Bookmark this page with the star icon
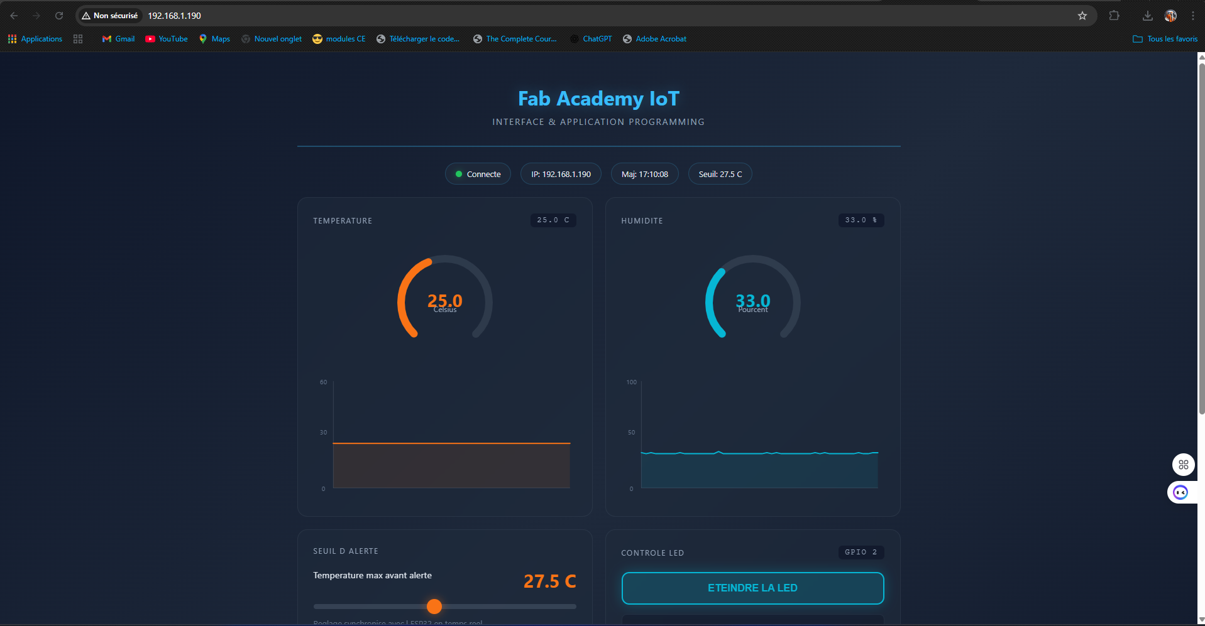The image size is (1205, 626). (1082, 16)
